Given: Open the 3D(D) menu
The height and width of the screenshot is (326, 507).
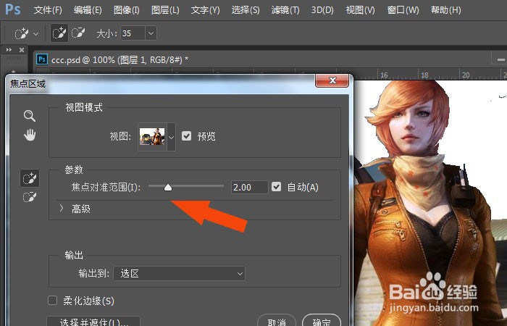Looking at the screenshot, I should pyautogui.click(x=322, y=10).
